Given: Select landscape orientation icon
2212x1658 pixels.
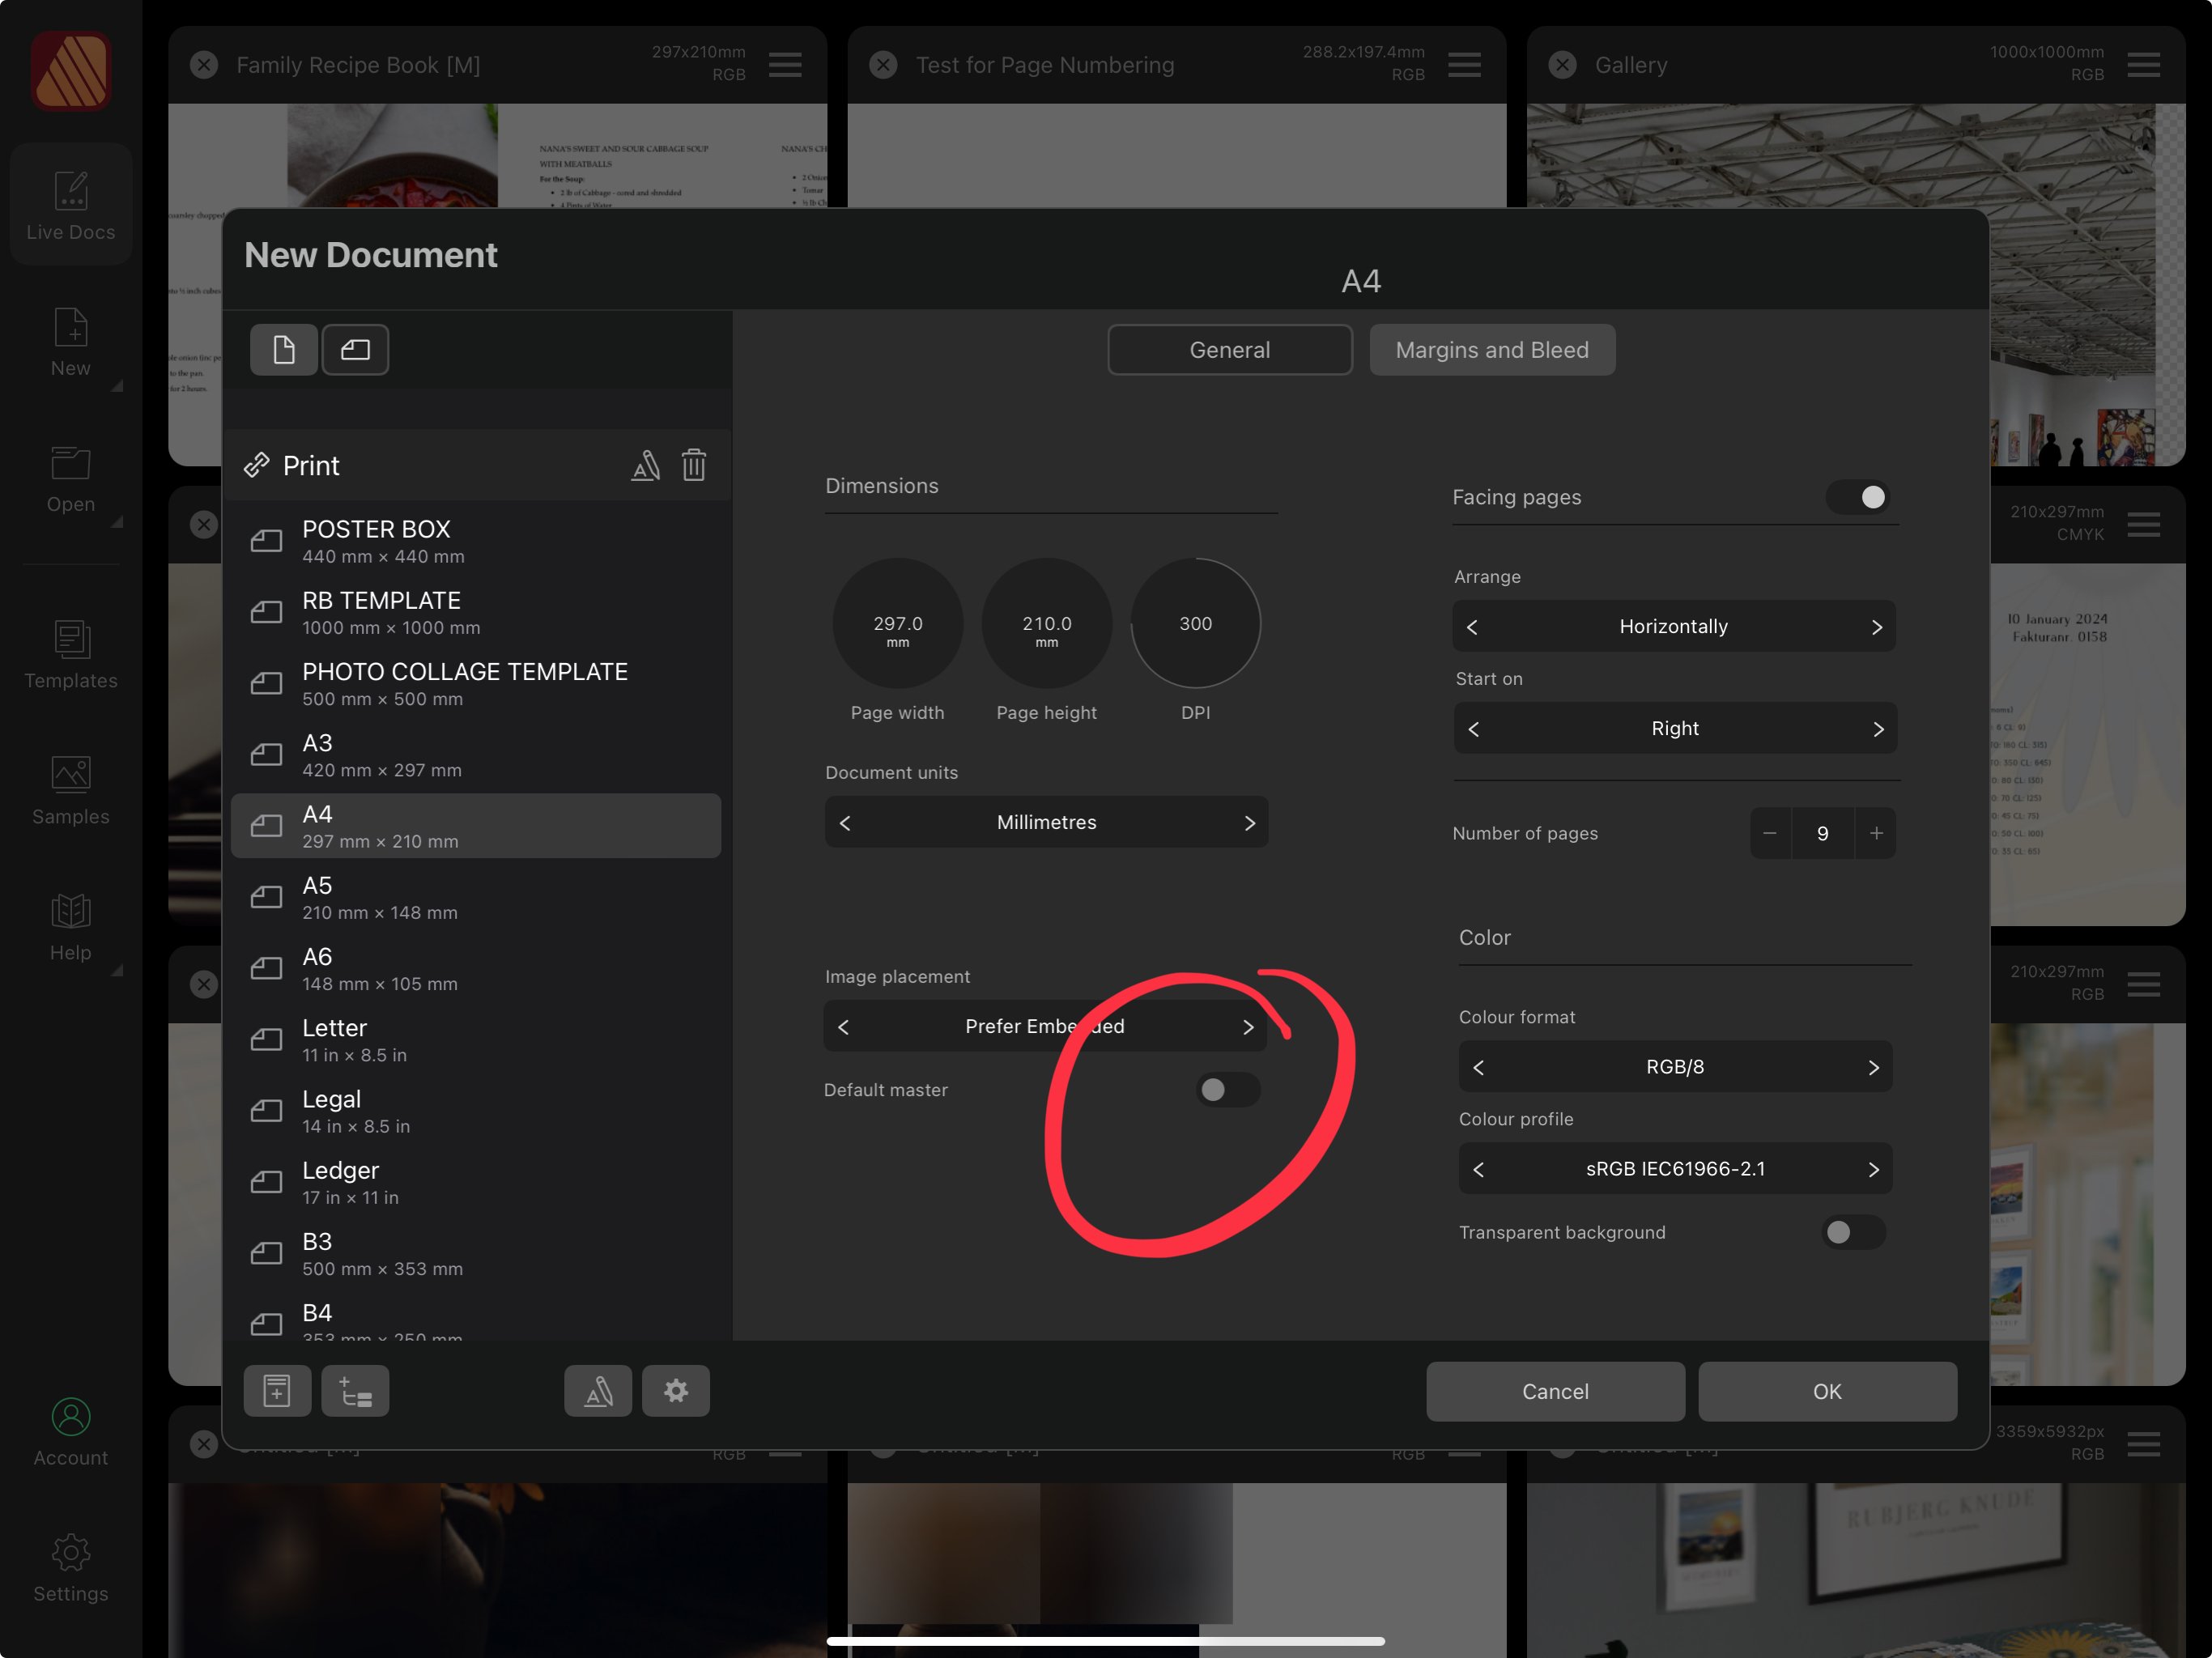Looking at the screenshot, I should pos(355,350).
